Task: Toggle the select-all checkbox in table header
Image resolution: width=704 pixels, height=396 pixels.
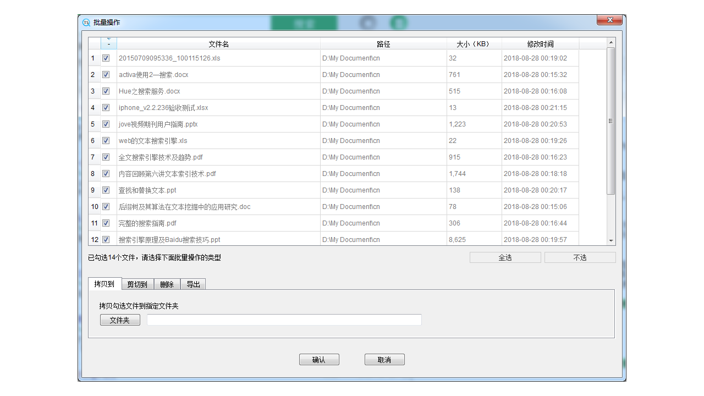Action: [108, 43]
